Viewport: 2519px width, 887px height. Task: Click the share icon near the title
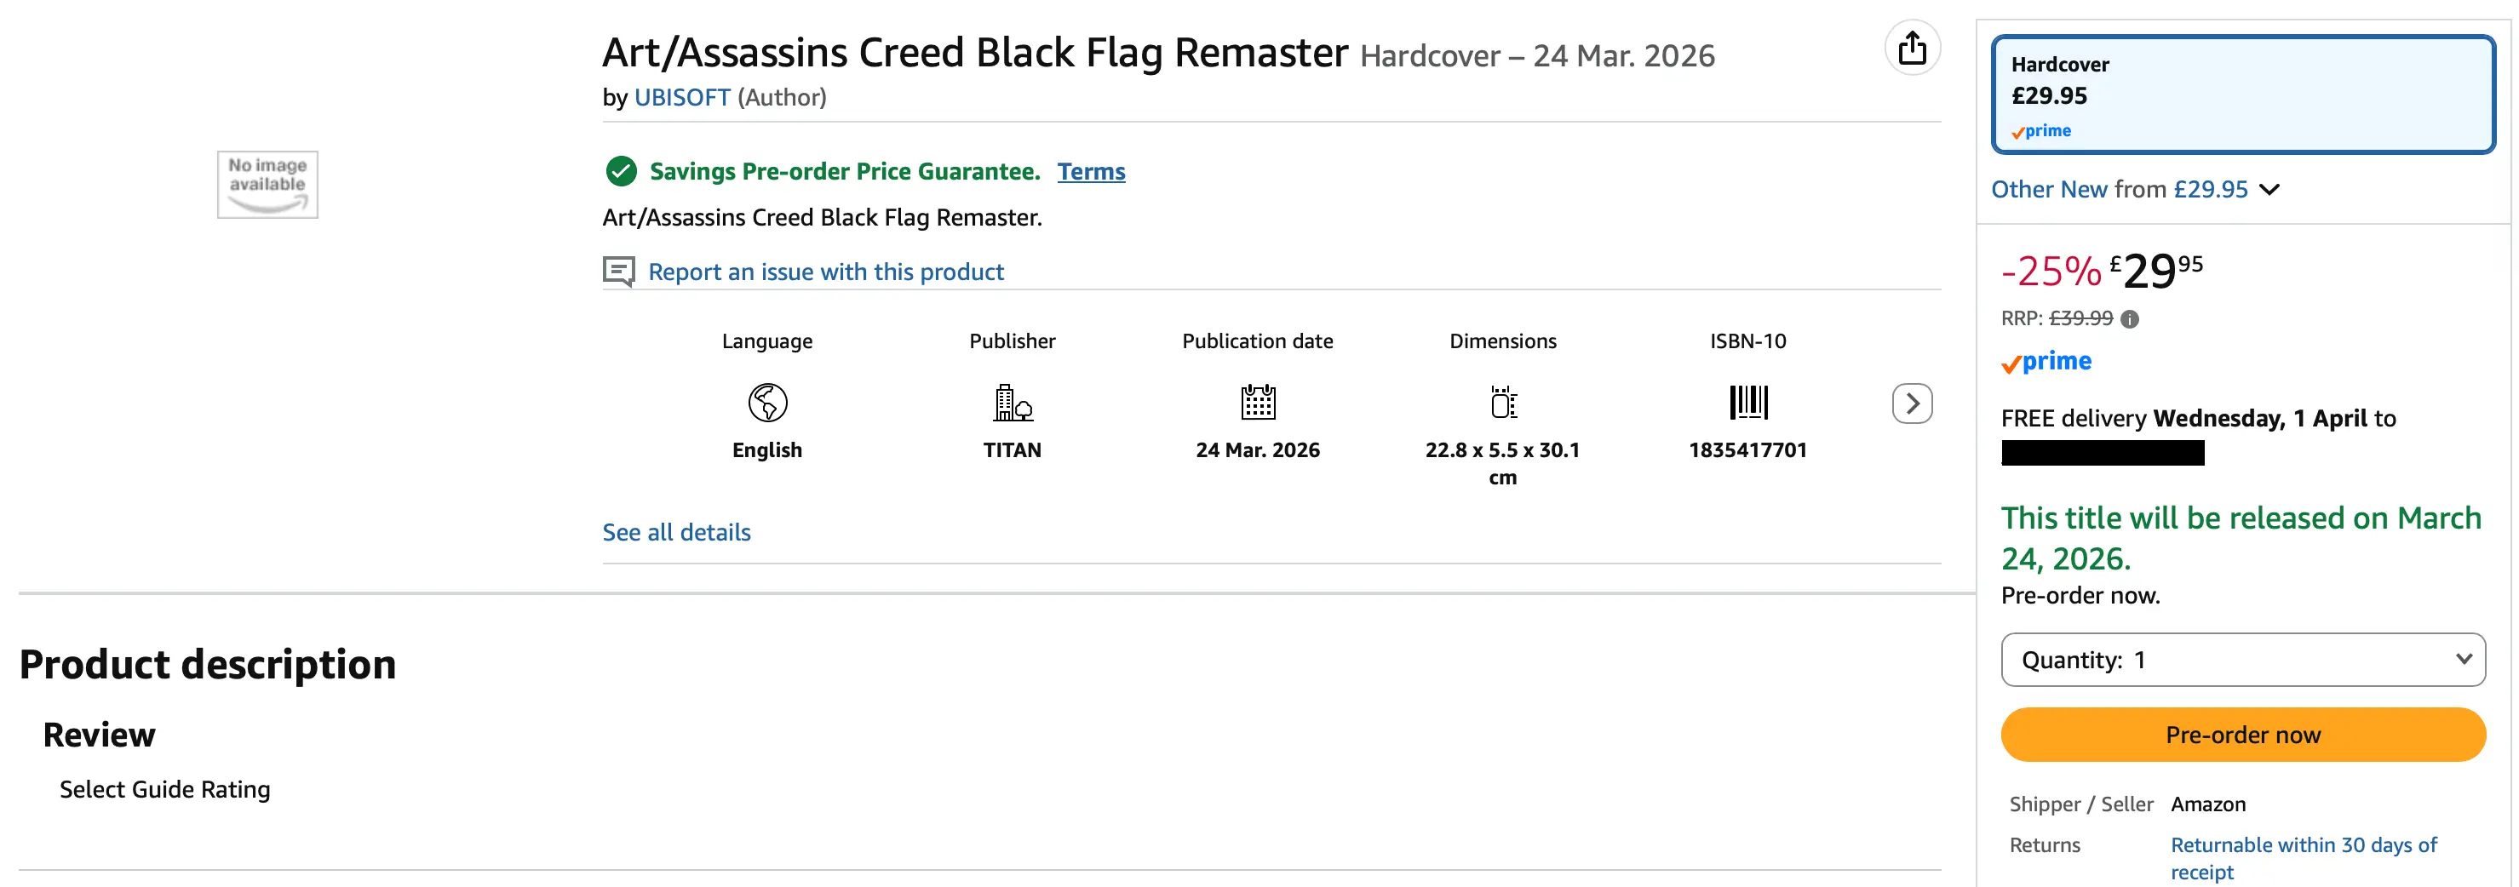tap(1913, 47)
